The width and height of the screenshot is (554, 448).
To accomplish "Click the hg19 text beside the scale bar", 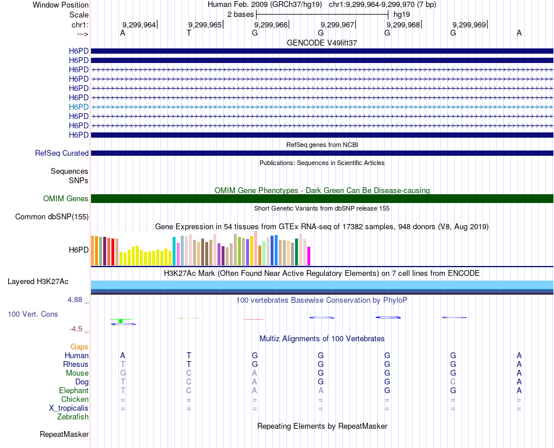I will click(402, 15).
